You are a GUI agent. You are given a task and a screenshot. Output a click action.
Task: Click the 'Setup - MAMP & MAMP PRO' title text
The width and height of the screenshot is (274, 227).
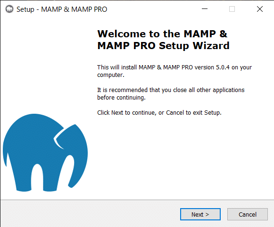pos(62,9)
